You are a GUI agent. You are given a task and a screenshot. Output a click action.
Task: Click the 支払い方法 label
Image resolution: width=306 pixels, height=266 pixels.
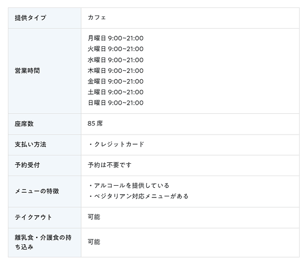[30, 144]
